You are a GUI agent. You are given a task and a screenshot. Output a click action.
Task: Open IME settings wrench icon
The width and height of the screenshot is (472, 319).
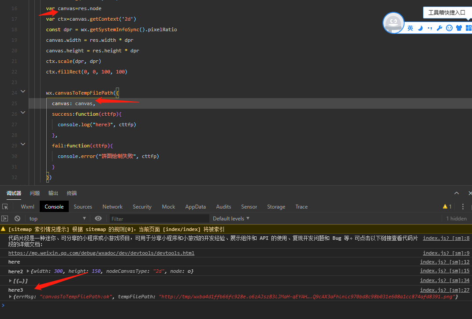[439, 28]
